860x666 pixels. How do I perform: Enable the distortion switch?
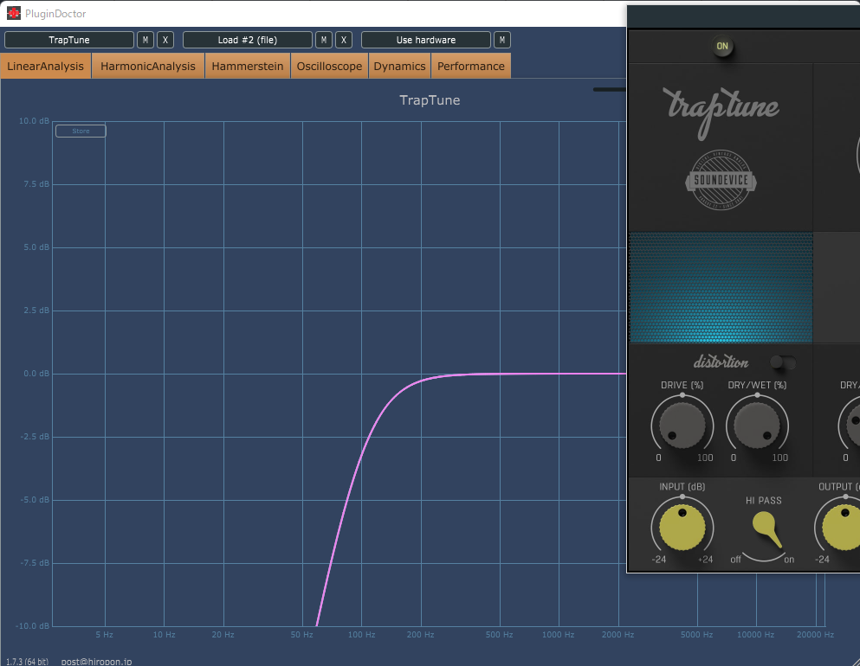point(783,362)
